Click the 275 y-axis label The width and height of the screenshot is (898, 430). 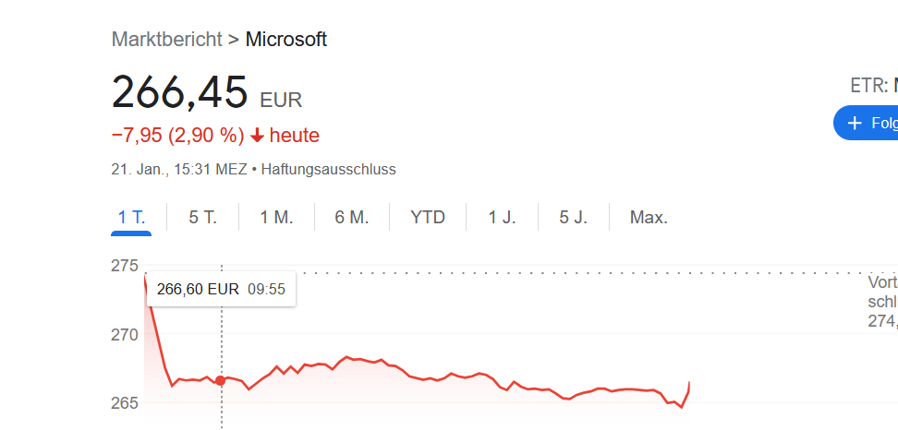pyautogui.click(x=125, y=266)
